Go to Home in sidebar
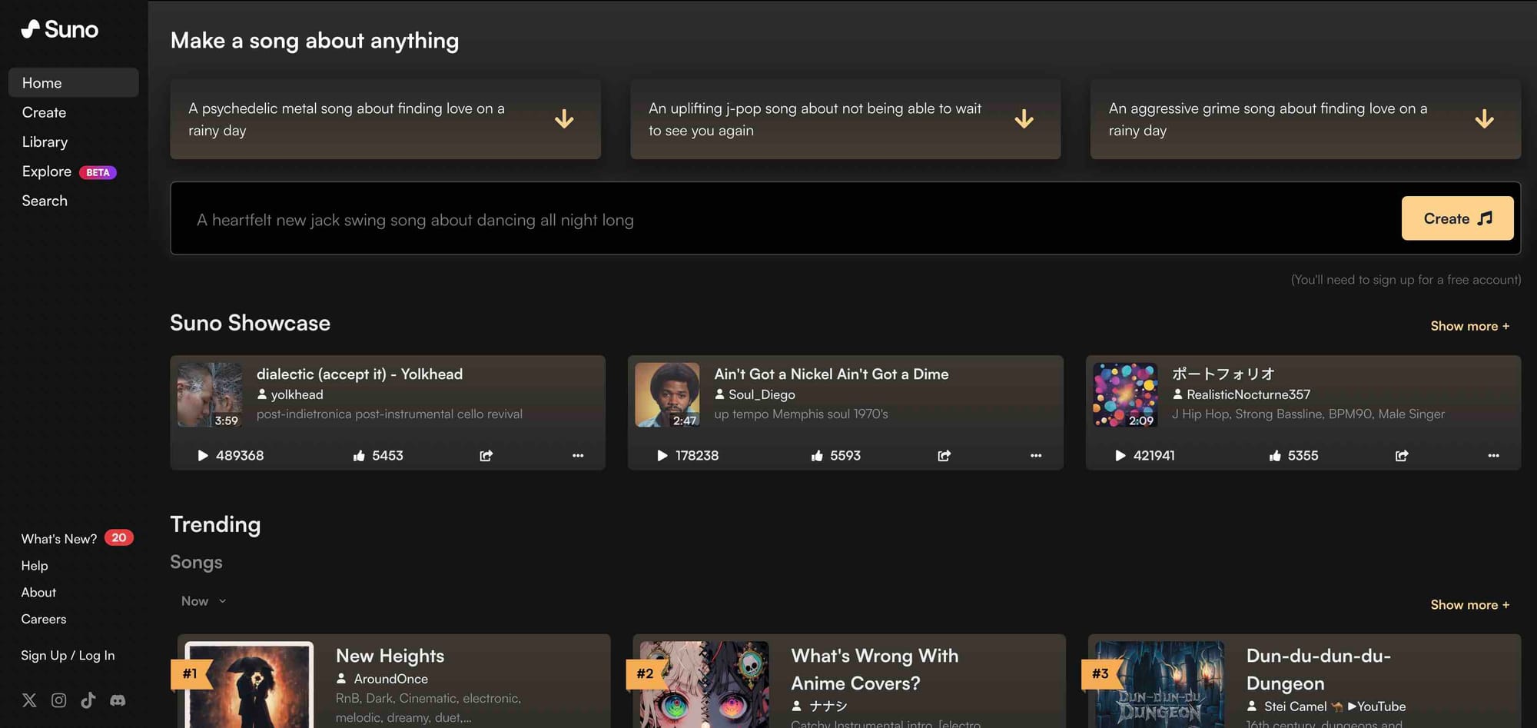Screen dimensions: 1537x728 click(74, 82)
